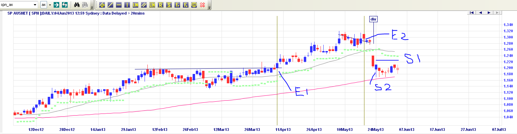Screen dimensions: 517x134
Task: Step the chart forward one period
Action: pyautogui.click(x=489, y=13)
